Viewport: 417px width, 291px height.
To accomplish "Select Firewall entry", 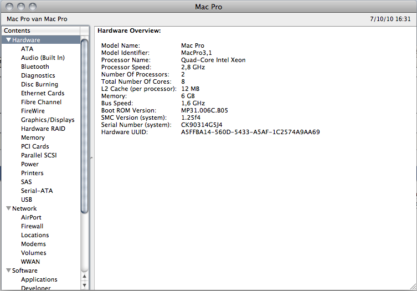I will 32,226.
